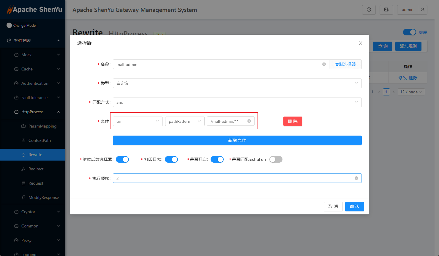
Task: Select ContextPath in the sidebar menu
Action: (x=40, y=140)
